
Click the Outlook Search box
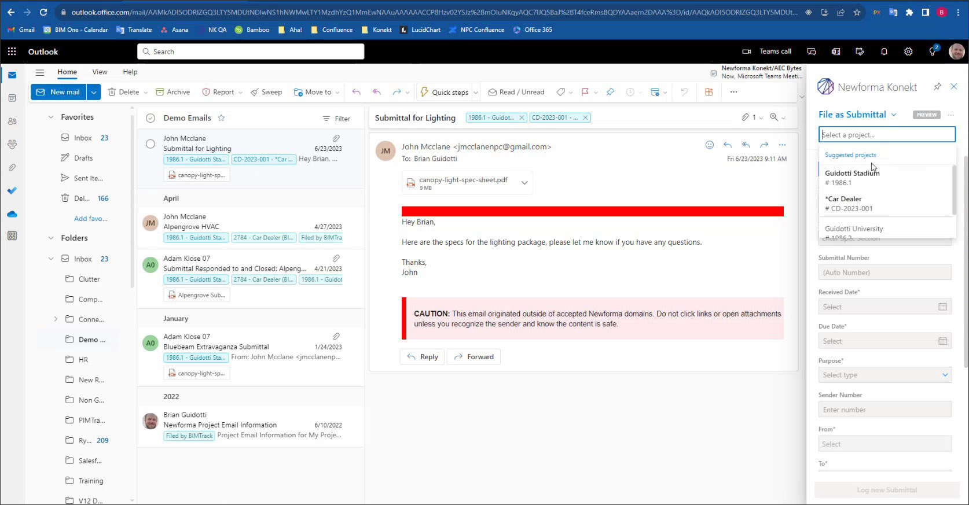pos(251,51)
